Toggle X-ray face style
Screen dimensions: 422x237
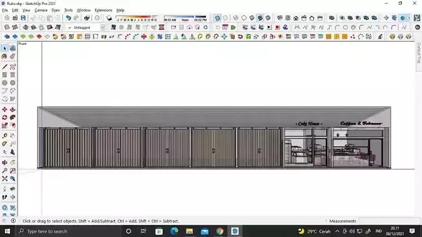[x=217, y=18]
